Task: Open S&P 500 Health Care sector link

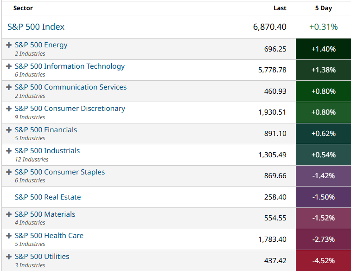Action: click(49, 236)
